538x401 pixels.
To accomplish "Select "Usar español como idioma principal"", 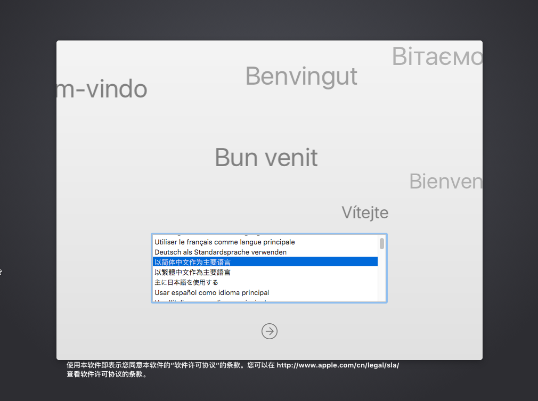I will (211, 292).
